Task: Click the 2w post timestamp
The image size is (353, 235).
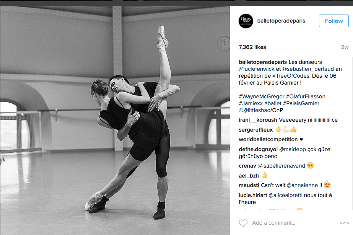Action: [x=345, y=47]
